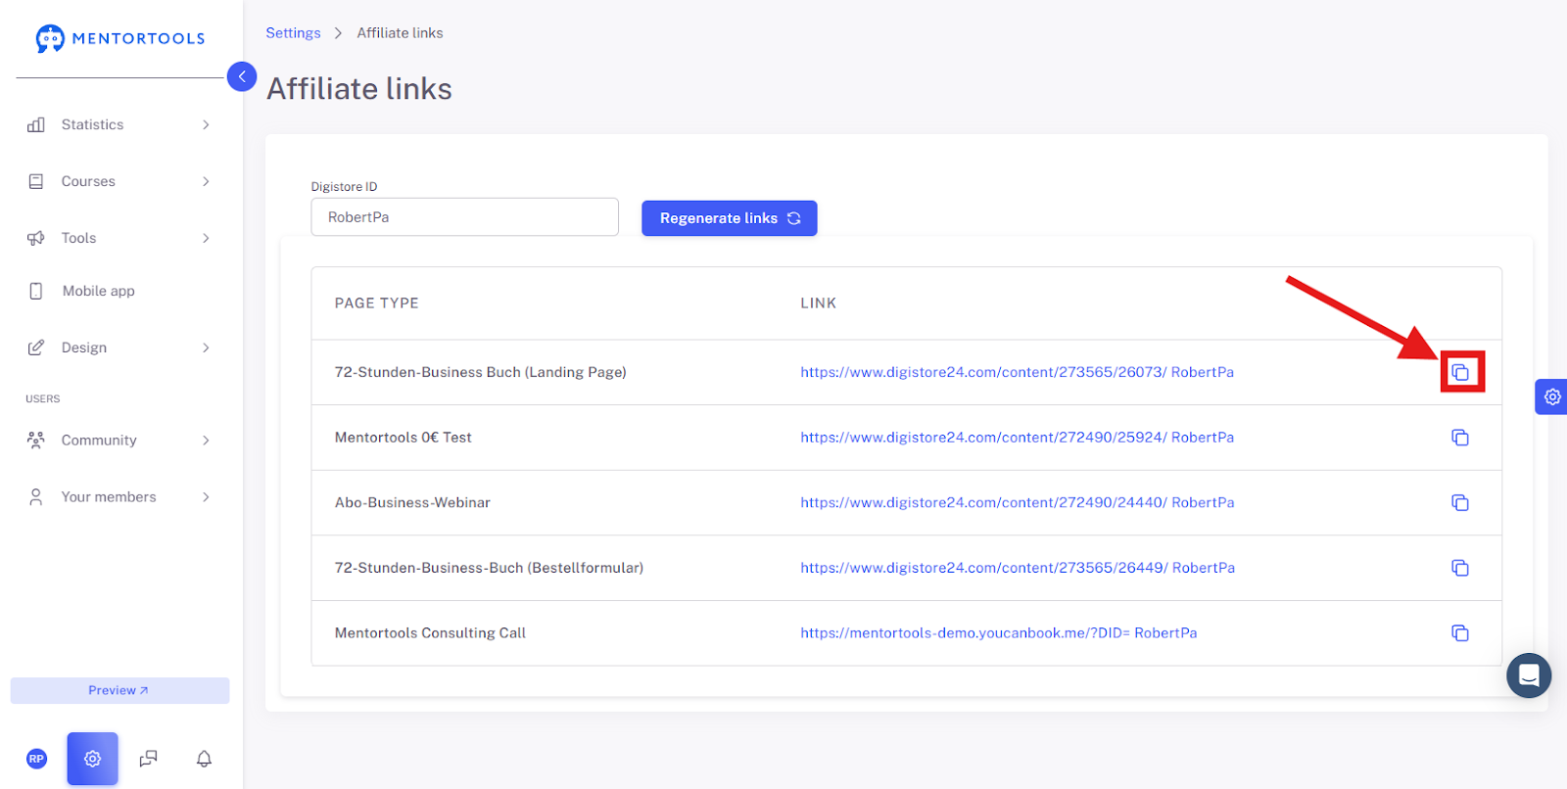Copy the Mentortools Consulting Call link
This screenshot has height=789, width=1567.
coord(1460,633)
